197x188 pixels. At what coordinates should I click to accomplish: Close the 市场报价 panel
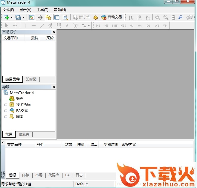[x=54, y=32]
